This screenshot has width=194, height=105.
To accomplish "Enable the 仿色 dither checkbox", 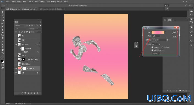I will [x=162, y=47].
